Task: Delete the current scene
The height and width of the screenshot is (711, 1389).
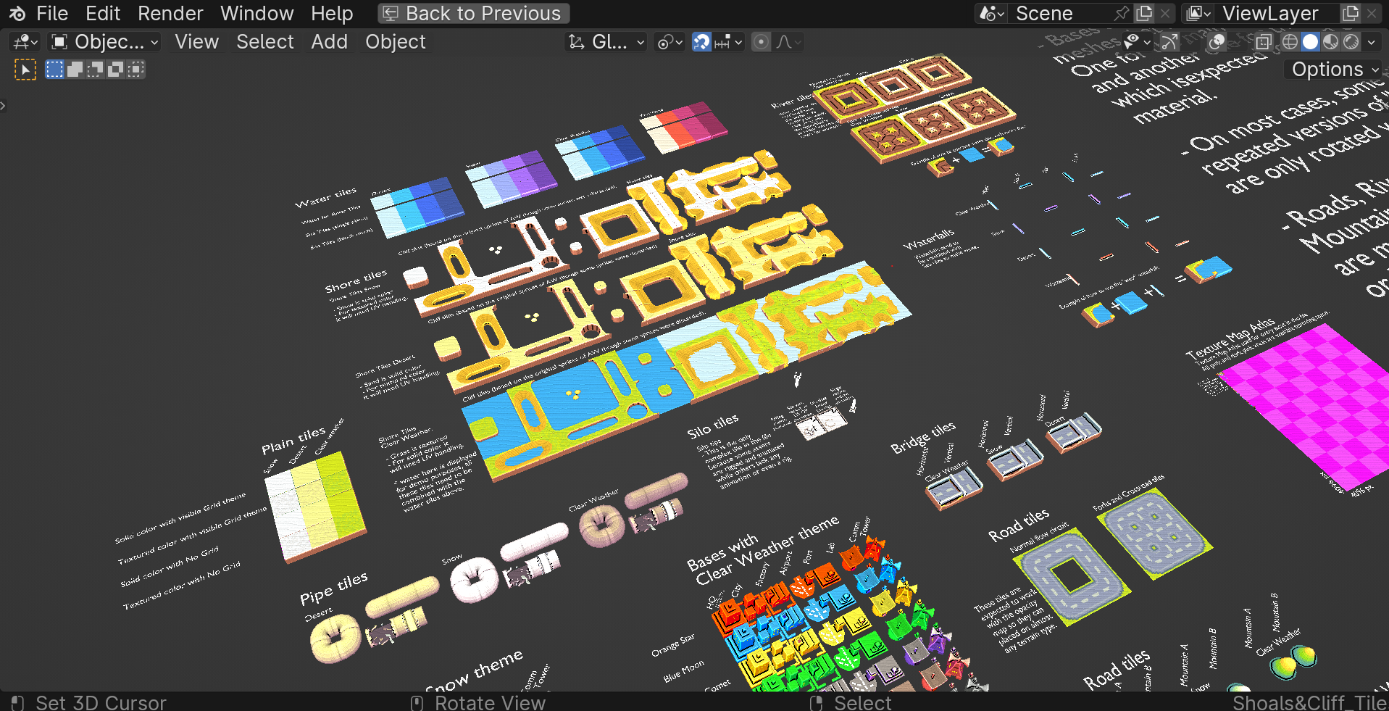Action: pos(1165,14)
